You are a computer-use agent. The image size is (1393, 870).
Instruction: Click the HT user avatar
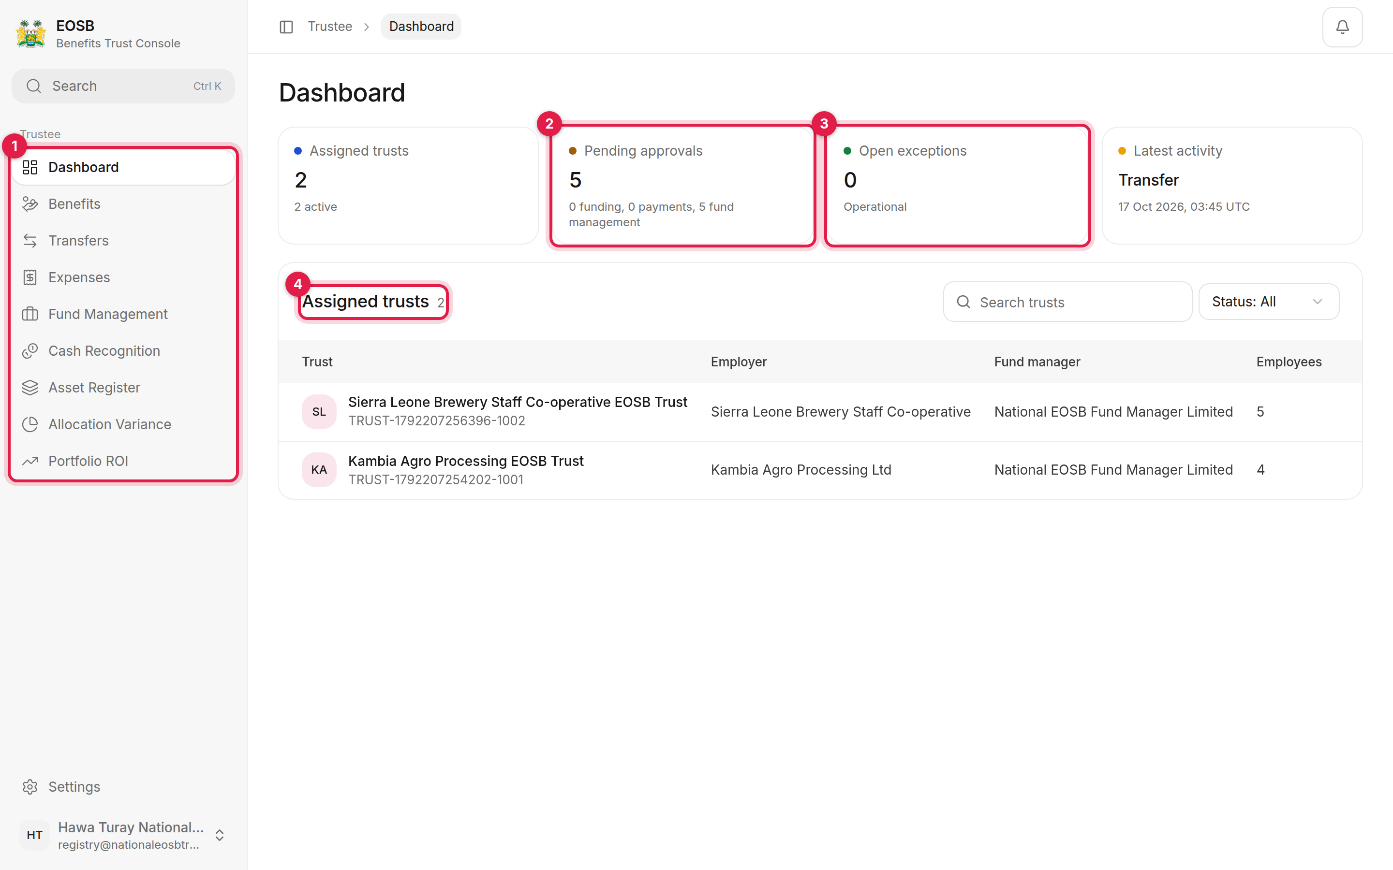[34, 835]
